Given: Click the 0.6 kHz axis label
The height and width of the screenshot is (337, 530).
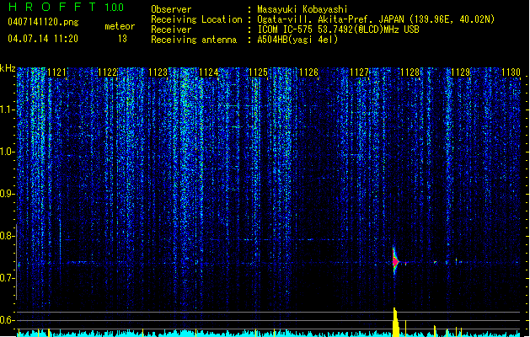Looking at the screenshot, I should [x=7, y=320].
